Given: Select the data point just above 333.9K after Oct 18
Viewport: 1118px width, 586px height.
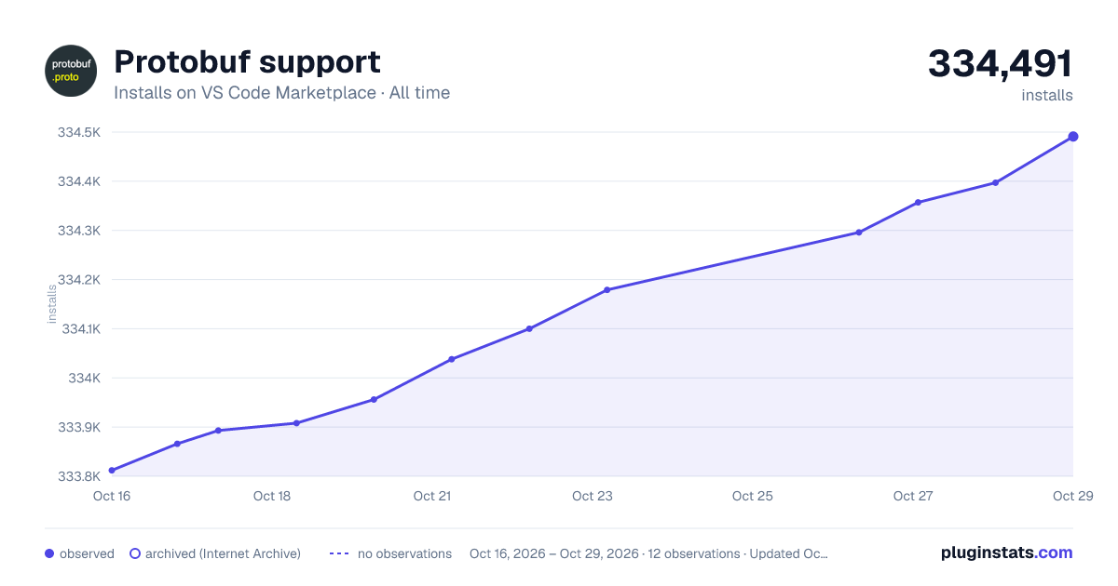Looking at the screenshot, I should pyautogui.click(x=296, y=423).
